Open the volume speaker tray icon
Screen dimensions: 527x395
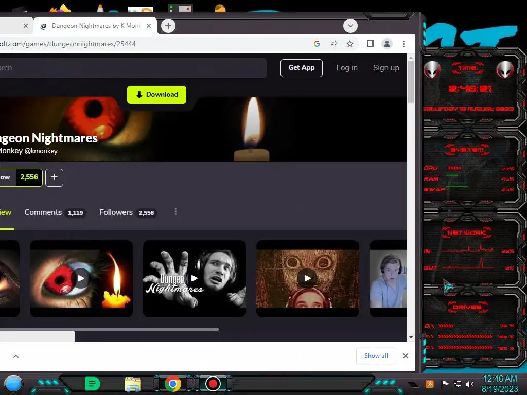tap(470, 384)
